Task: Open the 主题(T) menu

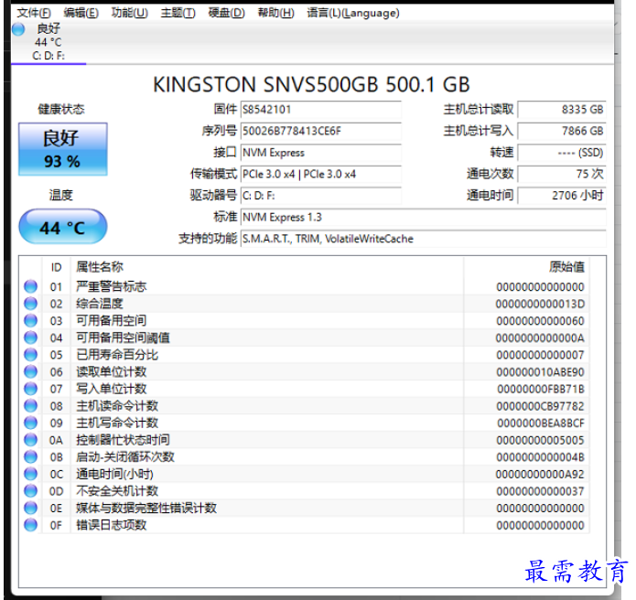Action: pyautogui.click(x=178, y=13)
